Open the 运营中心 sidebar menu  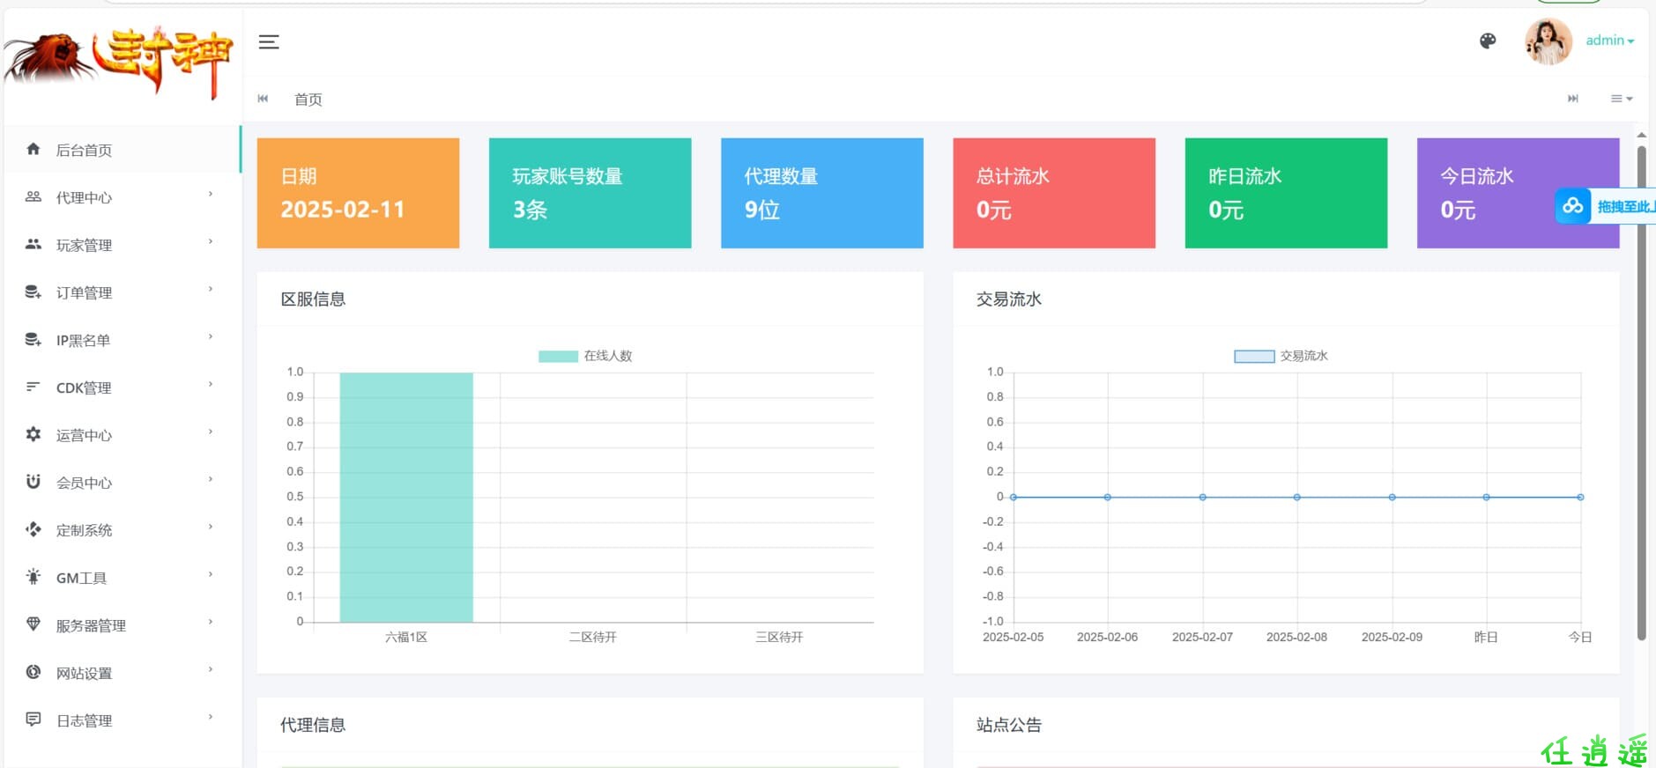tap(123, 435)
